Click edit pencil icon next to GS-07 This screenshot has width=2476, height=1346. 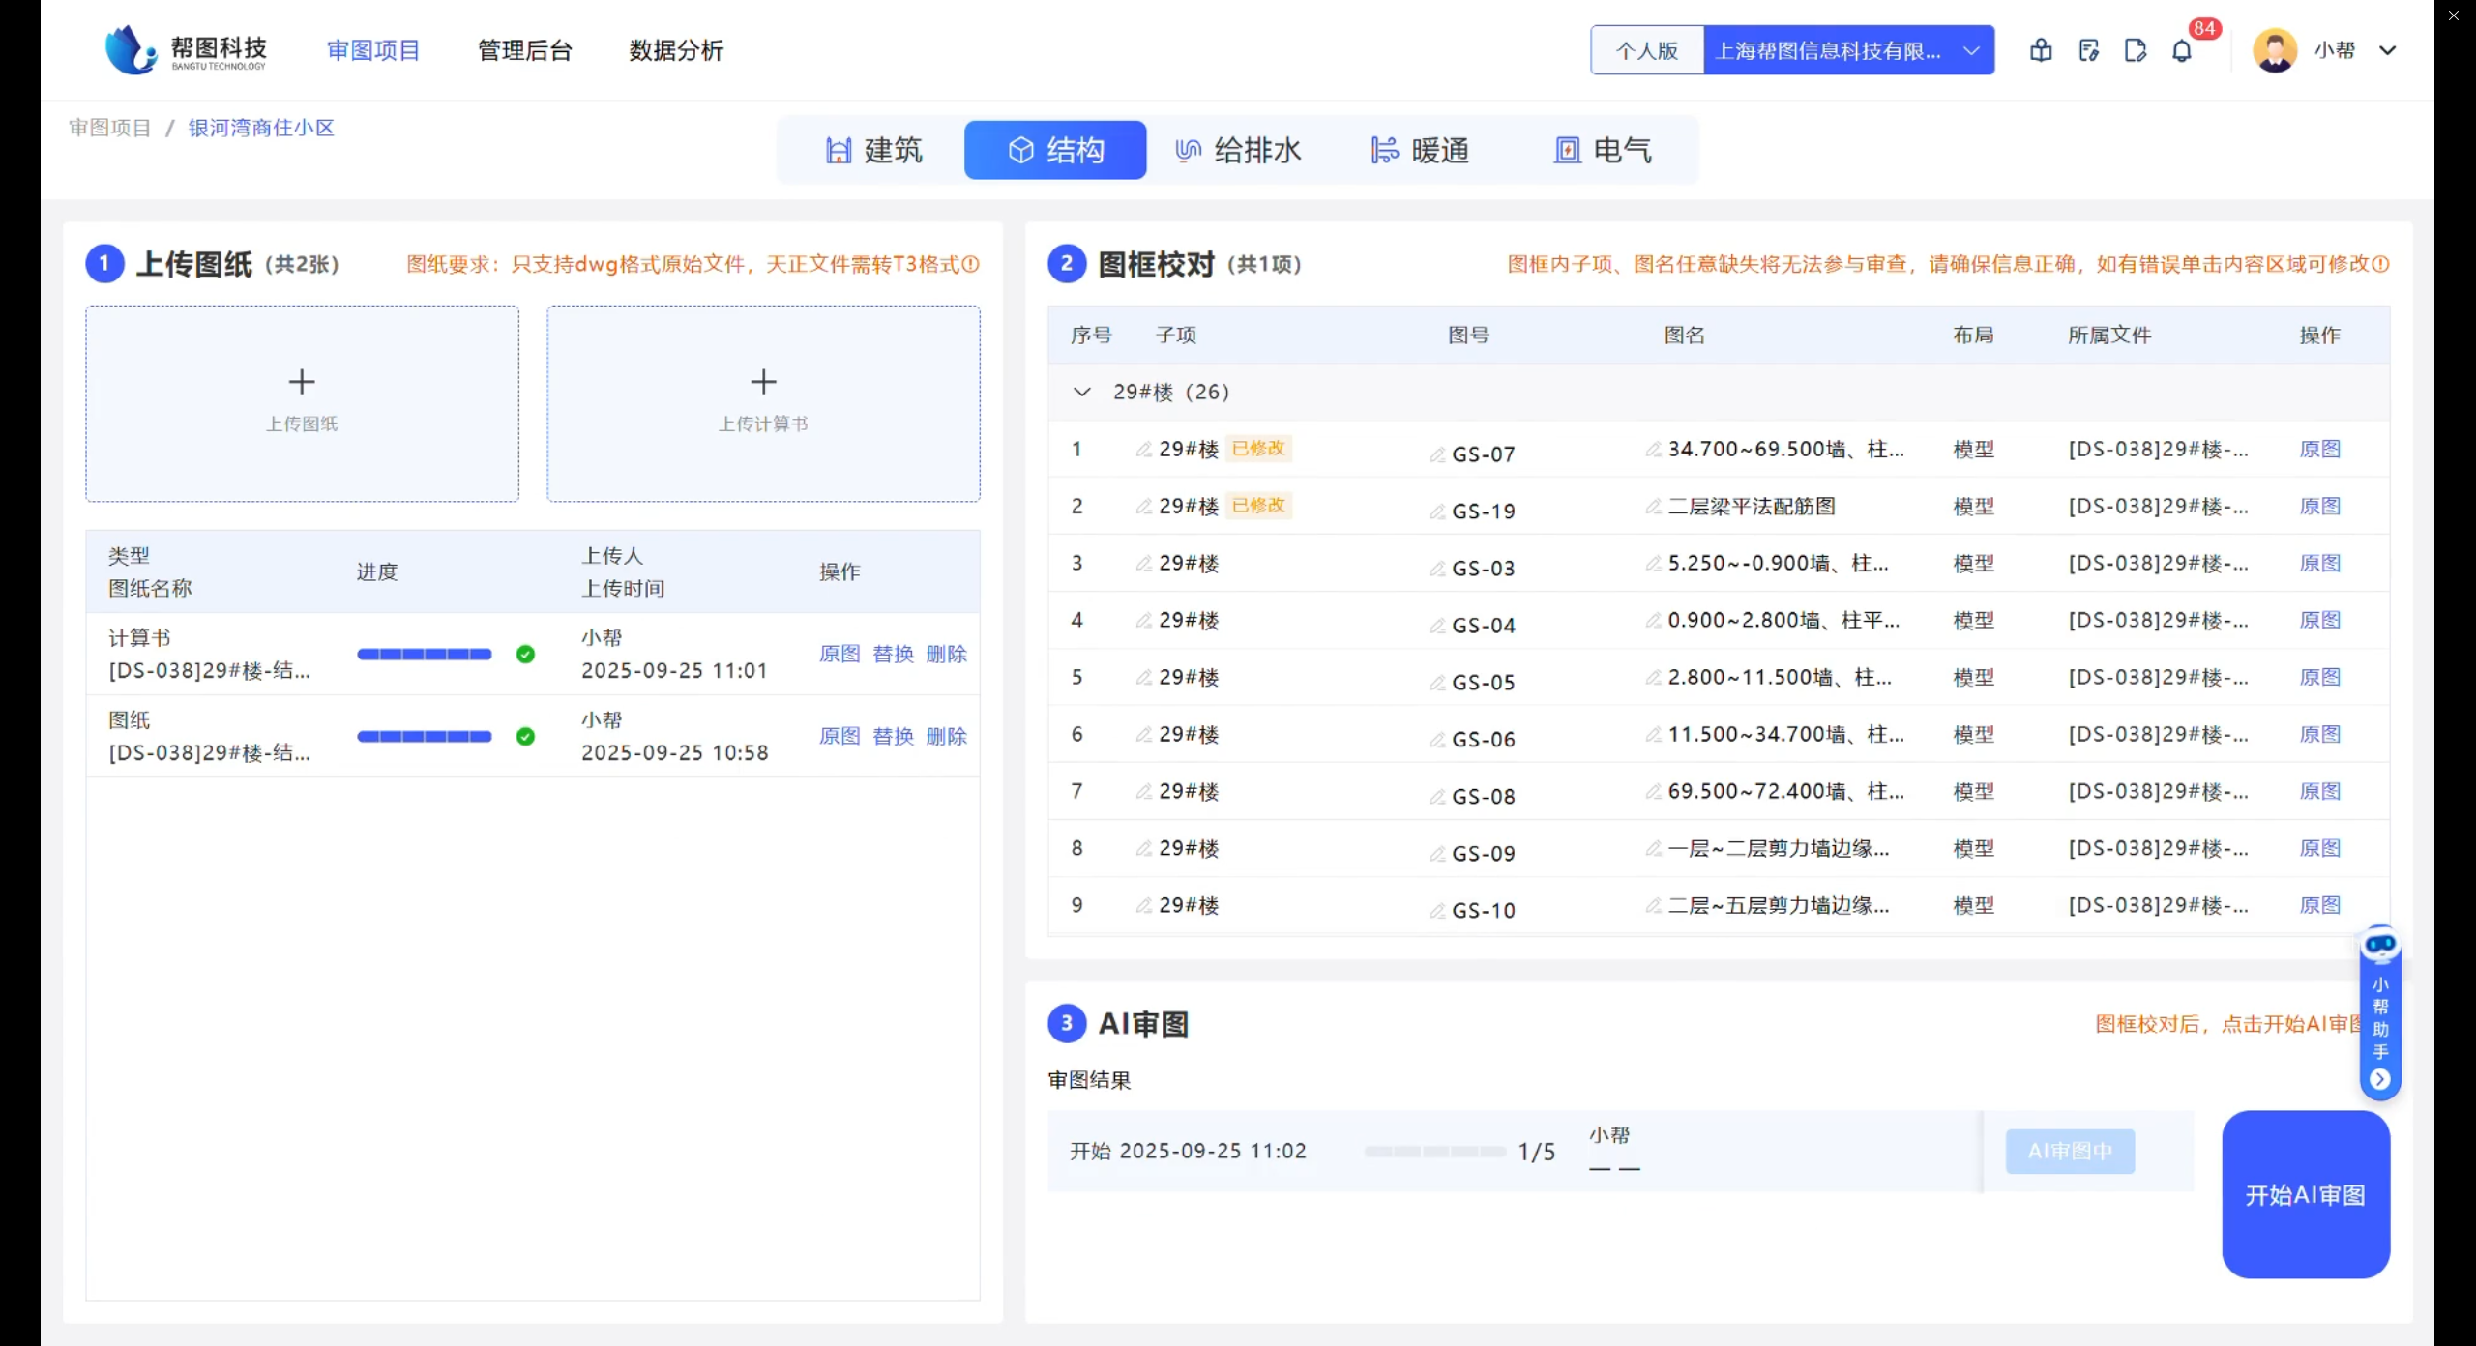(1437, 454)
